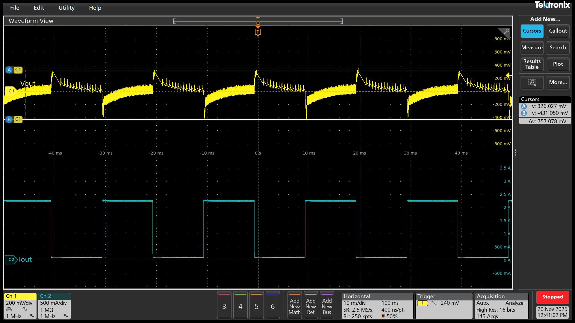Screen dimensions: 575x323
Task: Enable channel 3
Action: tap(224, 306)
